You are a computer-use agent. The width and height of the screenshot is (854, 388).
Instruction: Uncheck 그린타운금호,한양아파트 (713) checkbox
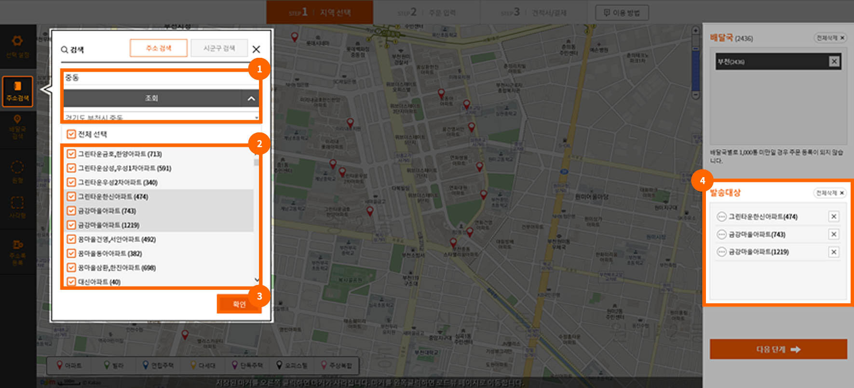coord(71,154)
